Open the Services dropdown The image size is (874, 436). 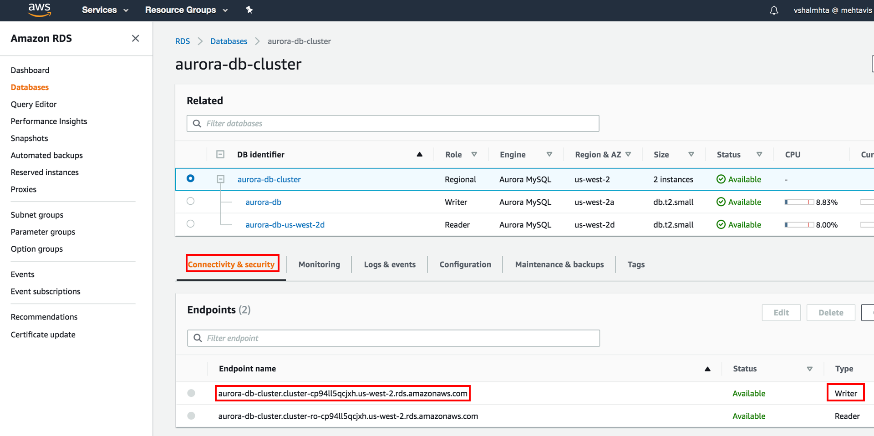point(105,10)
